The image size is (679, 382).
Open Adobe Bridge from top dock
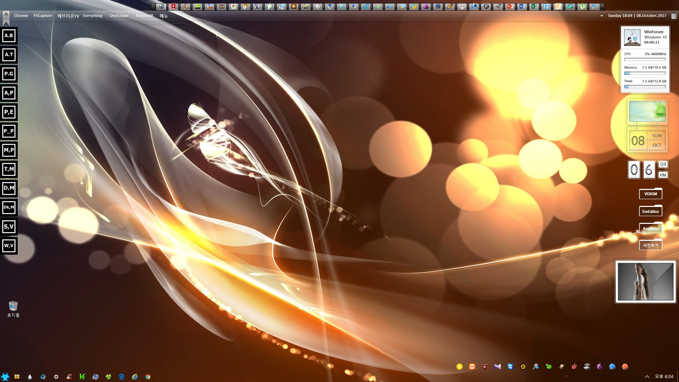click(294, 6)
